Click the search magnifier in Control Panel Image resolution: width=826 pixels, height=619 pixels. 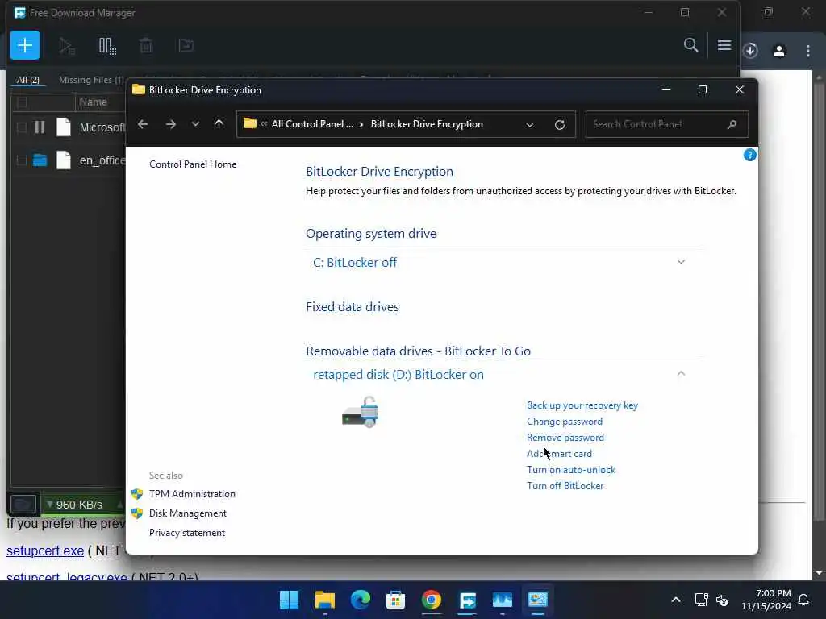coord(732,124)
